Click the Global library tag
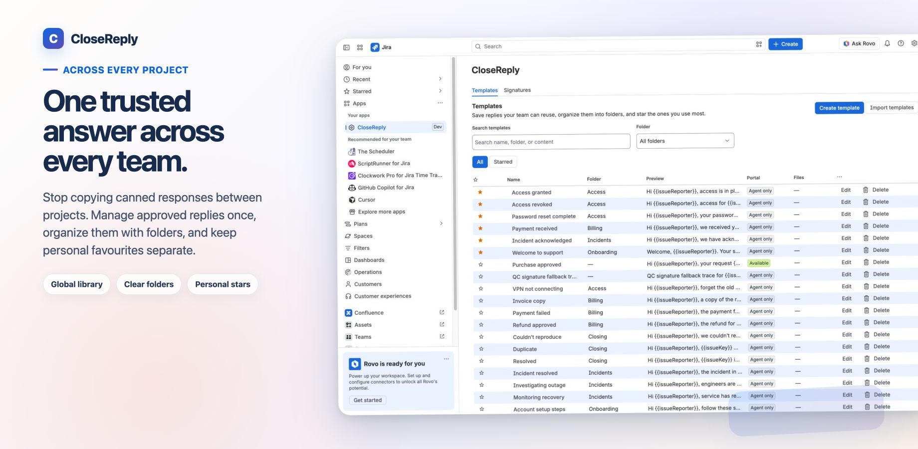Viewport: 918px width, 449px height. coord(76,284)
